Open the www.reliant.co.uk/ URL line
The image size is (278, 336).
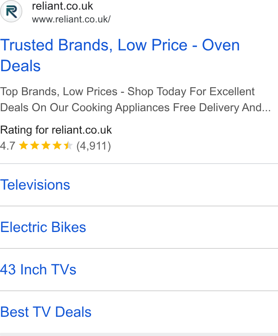pos(71,19)
